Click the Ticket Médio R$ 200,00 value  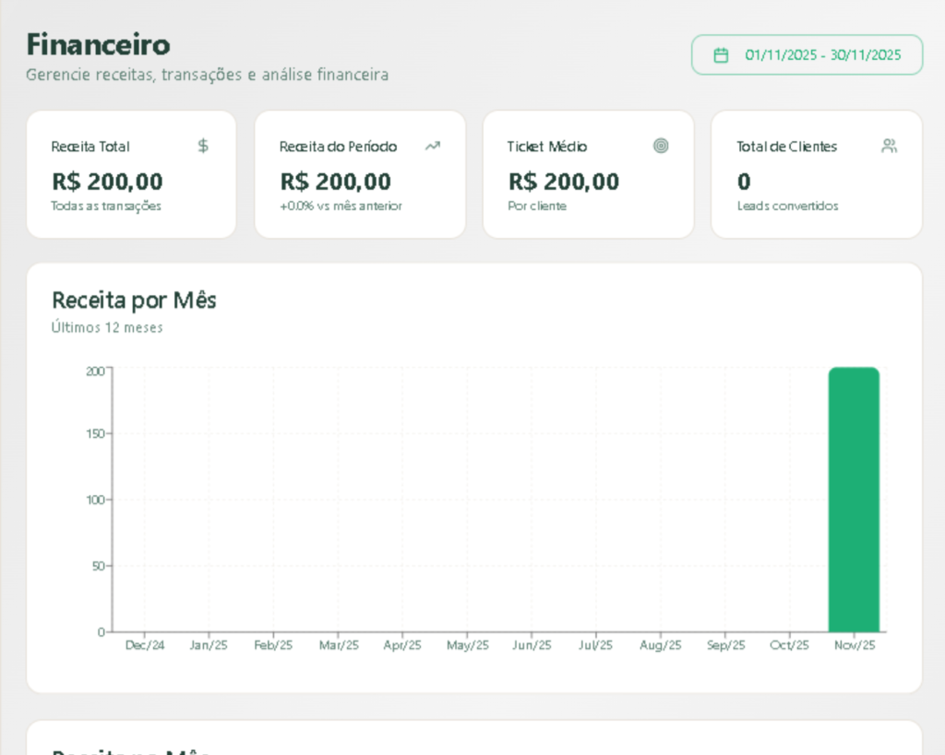click(564, 182)
